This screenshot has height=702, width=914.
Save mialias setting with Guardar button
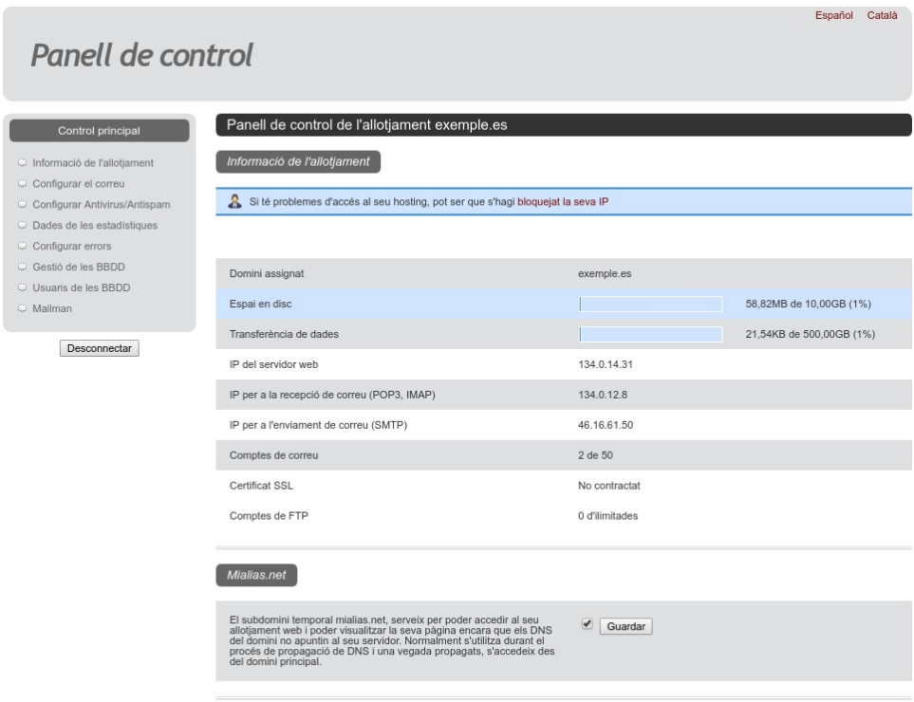pos(626,626)
